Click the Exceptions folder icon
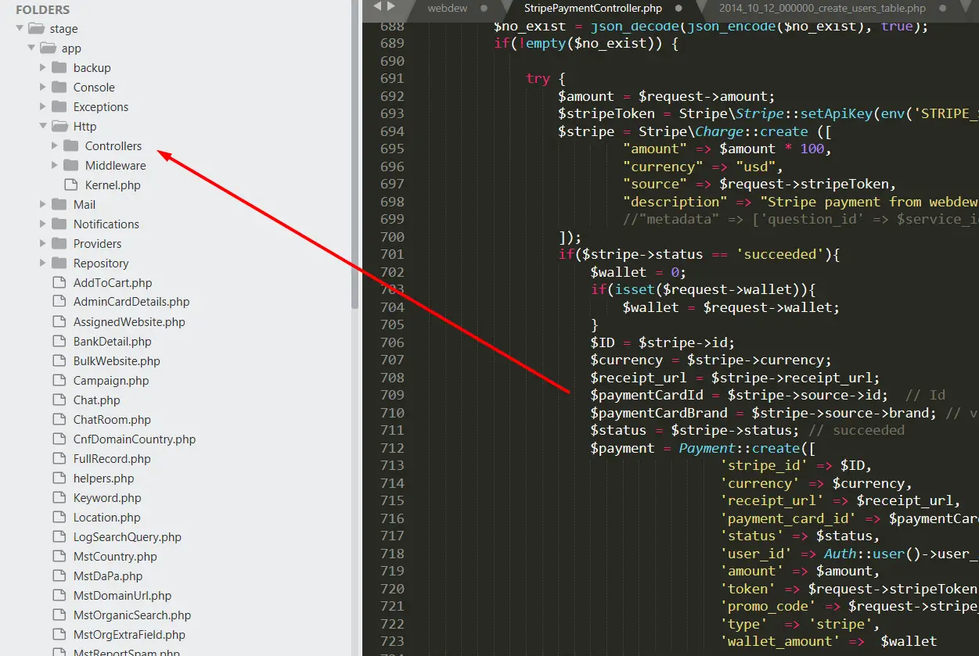979x656 pixels. (x=59, y=106)
